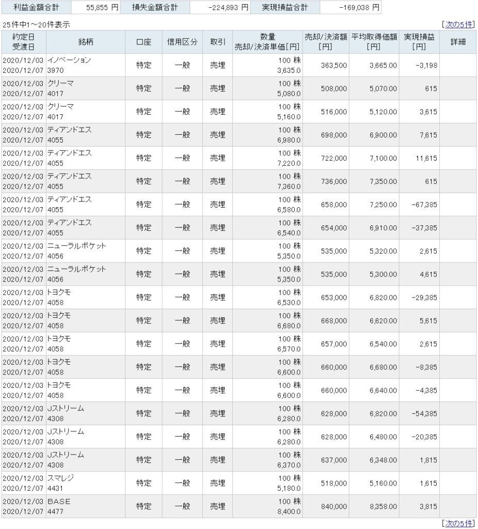Click the average cost 8,358.00 for BASE
This screenshot has height=529, width=478.
click(383, 507)
